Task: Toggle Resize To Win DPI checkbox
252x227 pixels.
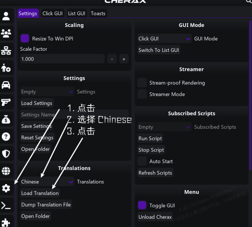Action: 25,38
